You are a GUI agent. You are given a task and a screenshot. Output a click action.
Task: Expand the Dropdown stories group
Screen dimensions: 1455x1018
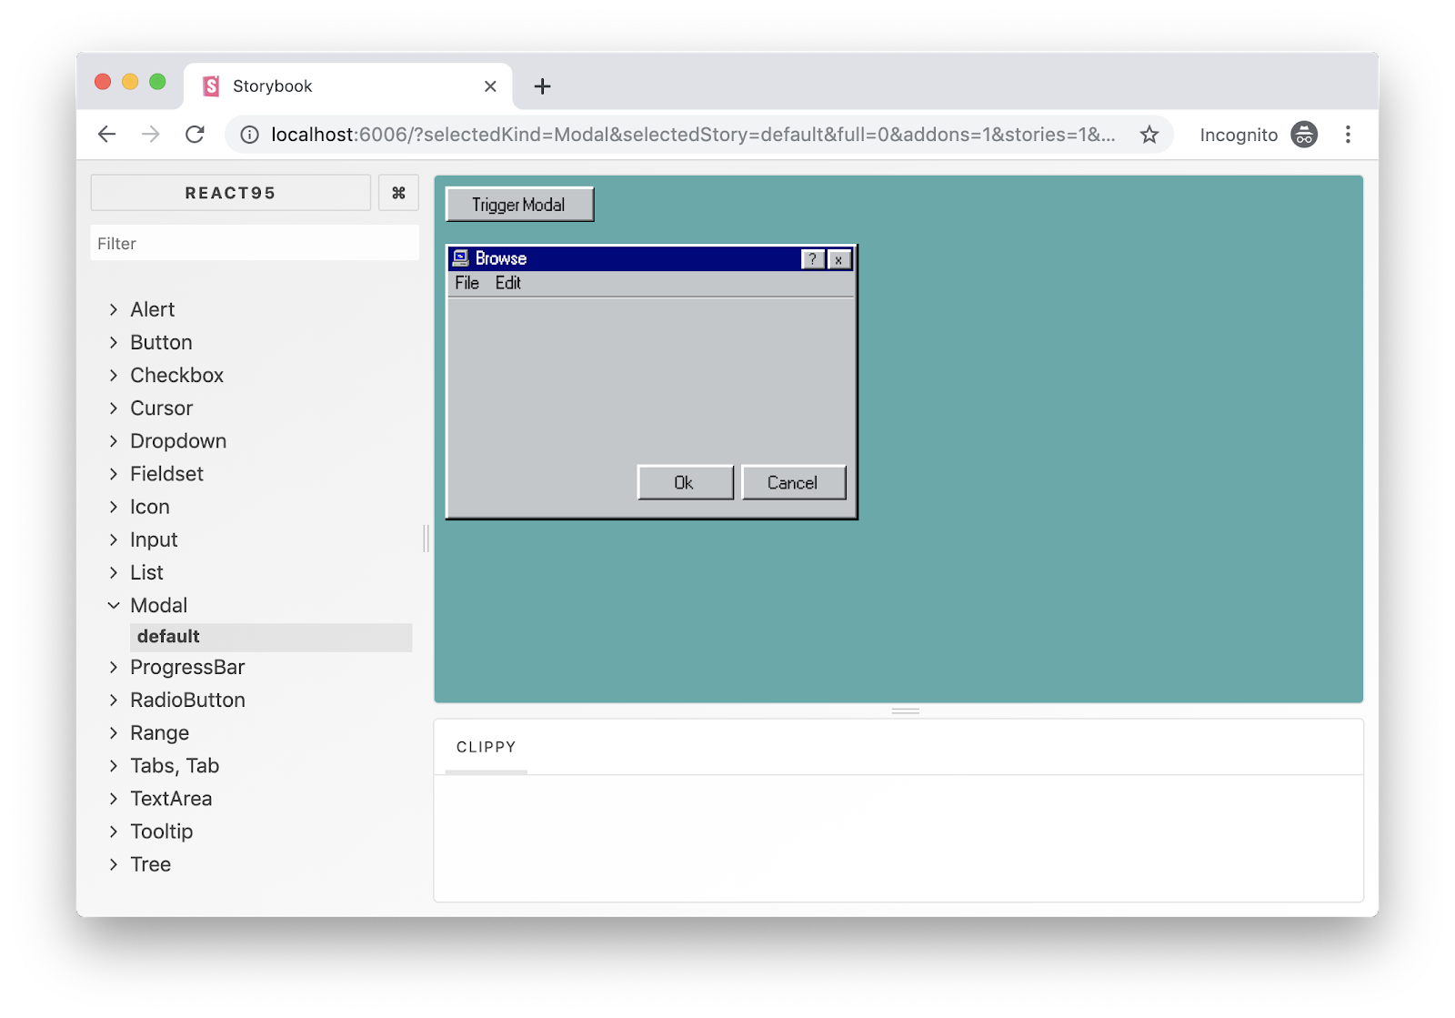(x=177, y=440)
